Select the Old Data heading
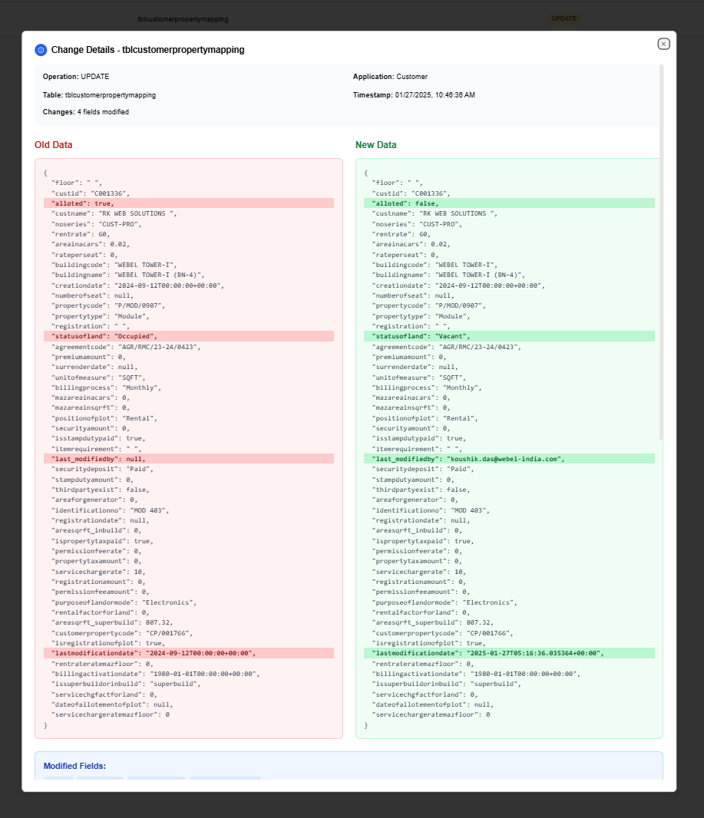 coord(54,145)
